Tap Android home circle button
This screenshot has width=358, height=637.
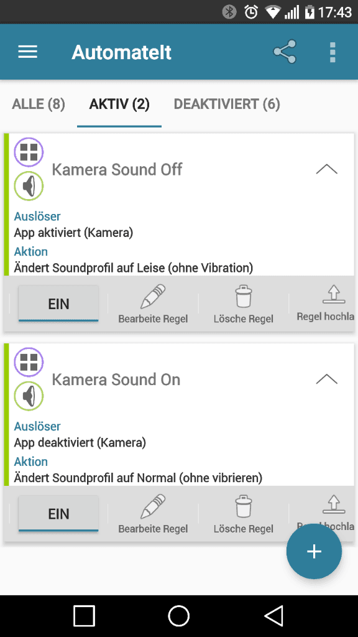(178, 616)
